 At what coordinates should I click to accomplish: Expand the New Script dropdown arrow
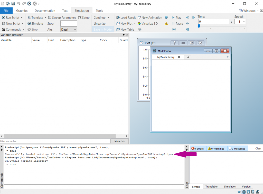23,23
